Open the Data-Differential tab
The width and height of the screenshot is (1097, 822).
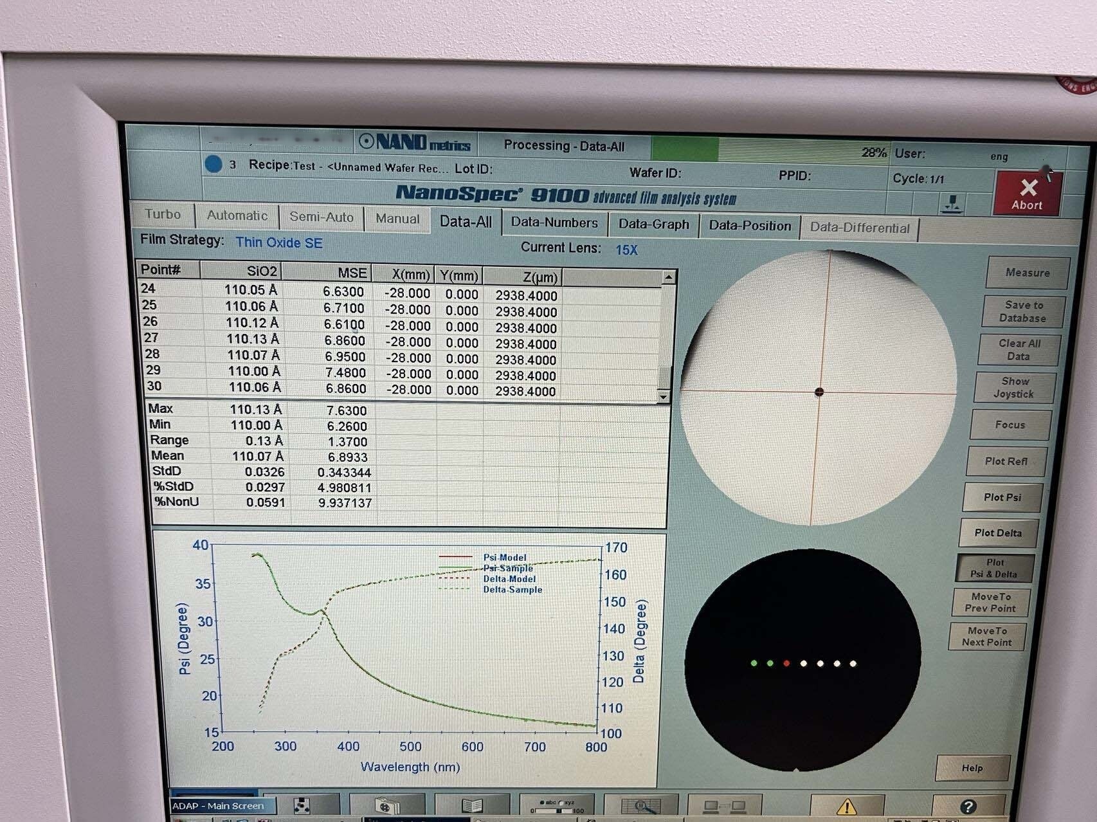pyautogui.click(x=860, y=228)
